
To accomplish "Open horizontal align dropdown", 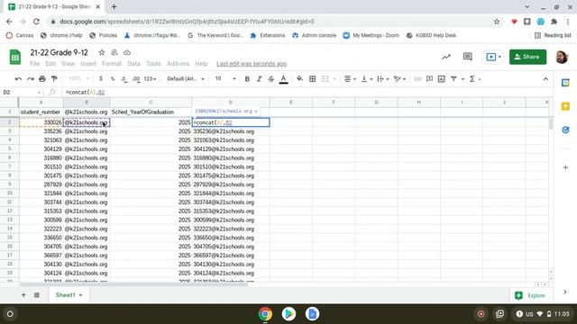I will [350, 79].
